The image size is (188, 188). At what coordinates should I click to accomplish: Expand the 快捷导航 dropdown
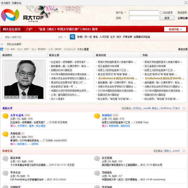175,29
